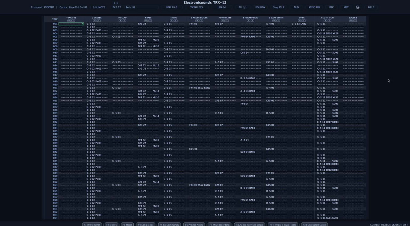This screenshot has width=410, height=226.
Task: Click the Step FX 8 setting
Action: pyautogui.click(x=278, y=7)
